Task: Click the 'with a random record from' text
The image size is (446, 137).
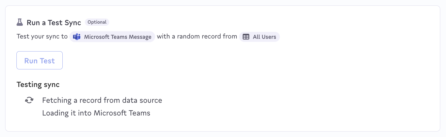Action: (197, 37)
